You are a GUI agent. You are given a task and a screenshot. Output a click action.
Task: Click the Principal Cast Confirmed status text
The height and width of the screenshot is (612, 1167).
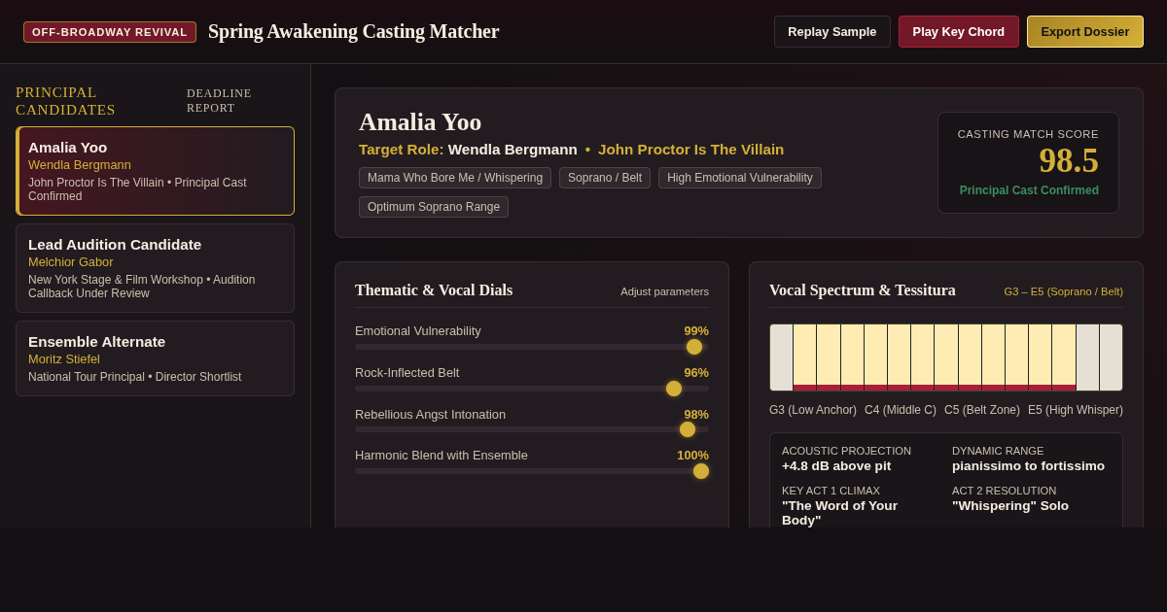1029,190
